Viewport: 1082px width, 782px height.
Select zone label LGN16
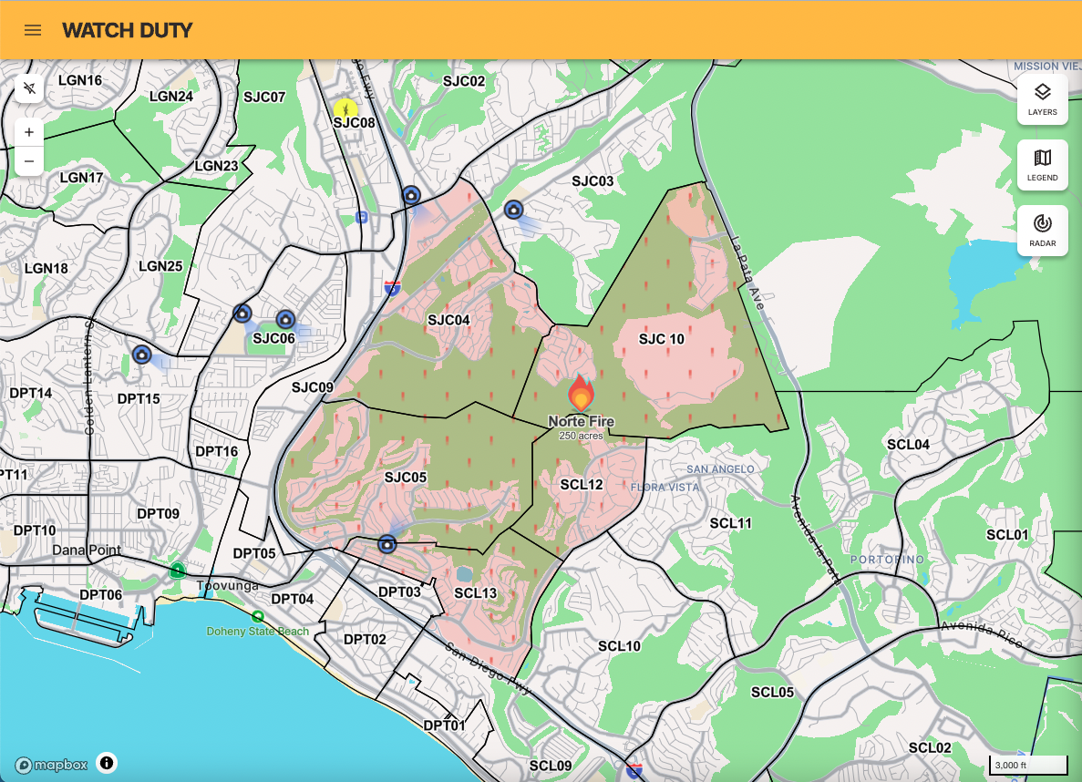(80, 80)
